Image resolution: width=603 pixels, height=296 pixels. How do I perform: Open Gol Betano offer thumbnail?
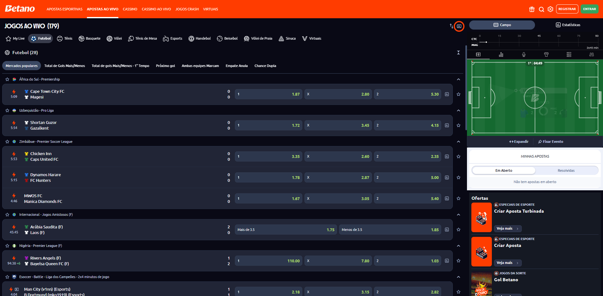(481, 284)
